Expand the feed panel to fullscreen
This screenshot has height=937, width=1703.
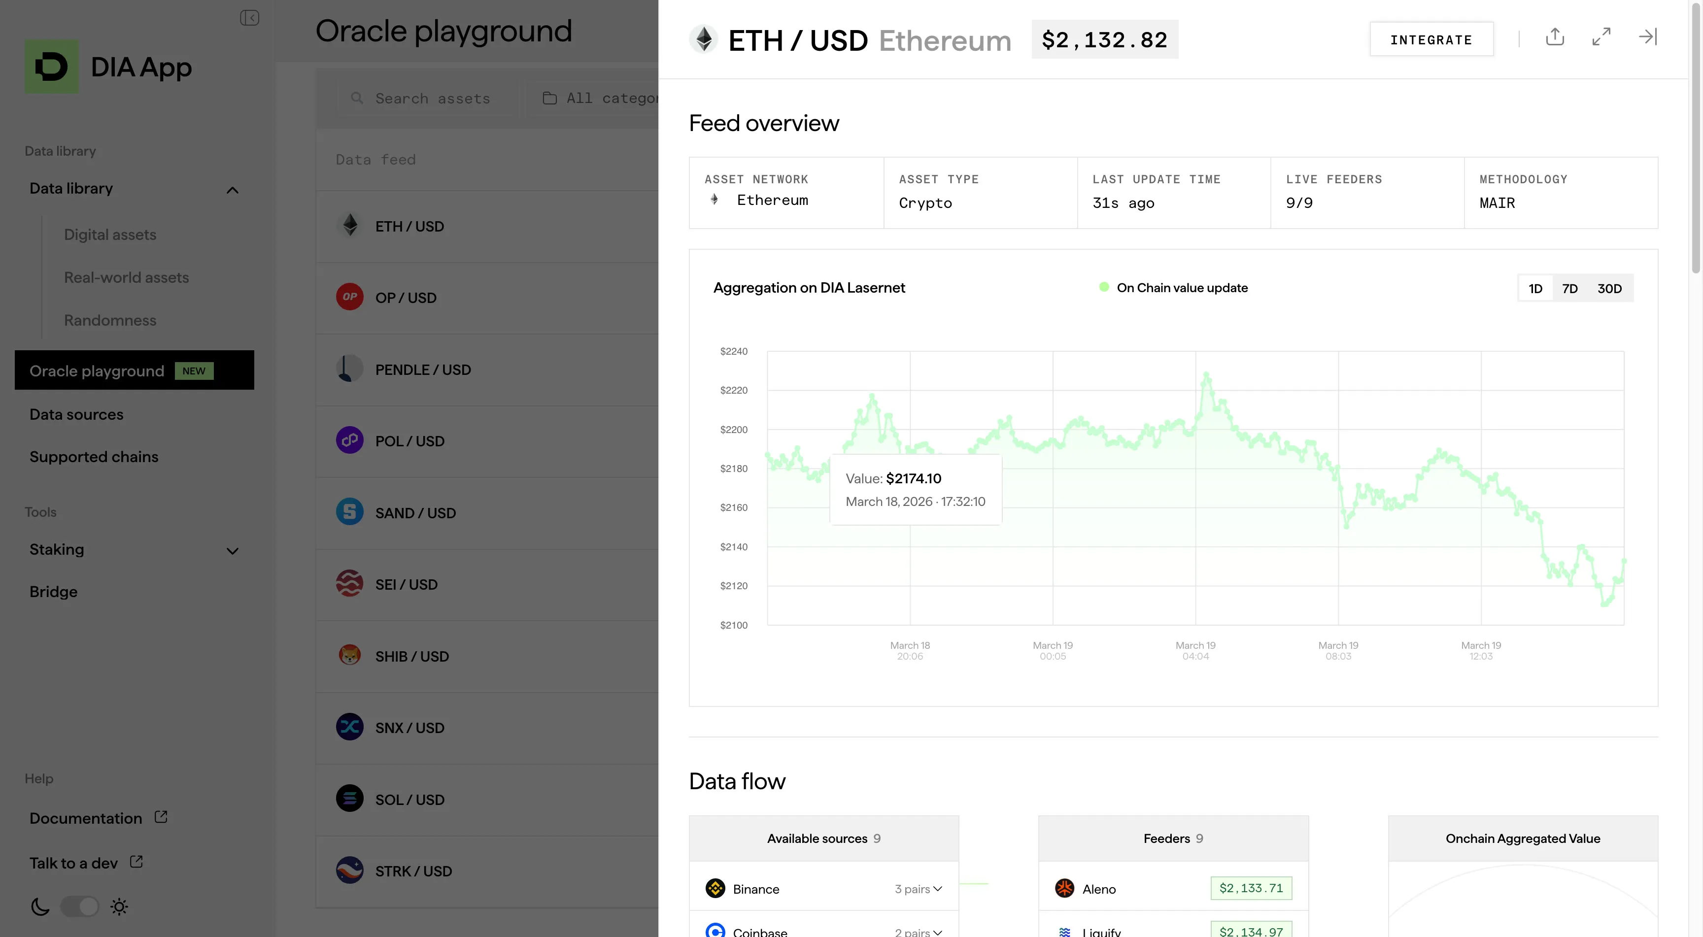(x=1601, y=37)
